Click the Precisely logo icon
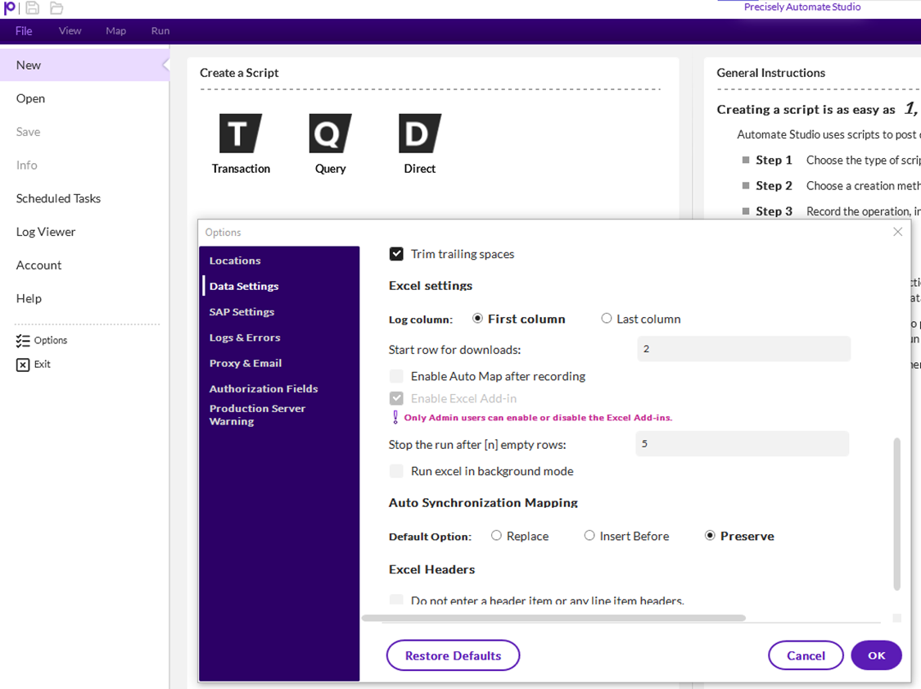This screenshot has width=921, height=689. [9, 7]
